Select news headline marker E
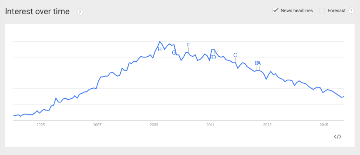The image size is (360, 155). [x=211, y=57]
